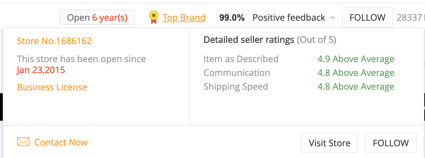Viewport: 425px width, 158px height.
Task: Open the Top Brand link
Action: pyautogui.click(x=184, y=18)
